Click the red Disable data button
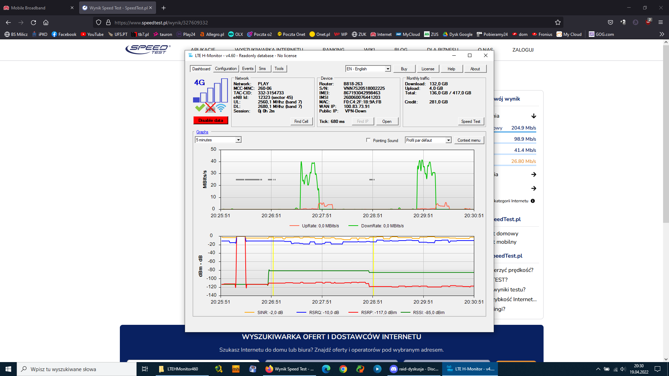Viewport: 669px width, 376px height. point(211,120)
